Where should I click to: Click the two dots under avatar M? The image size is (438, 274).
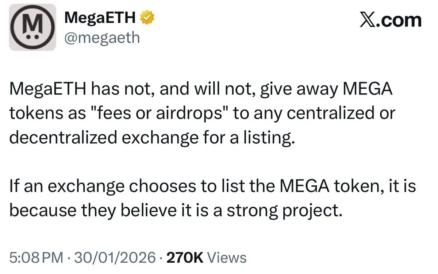coord(32,36)
